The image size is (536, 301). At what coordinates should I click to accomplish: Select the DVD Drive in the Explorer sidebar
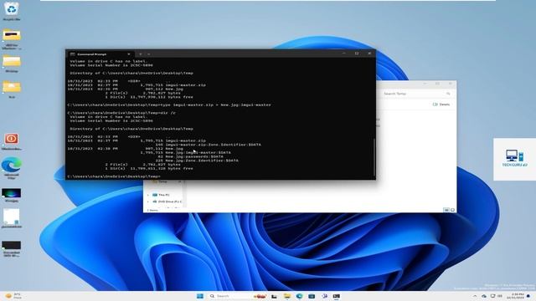click(x=167, y=202)
